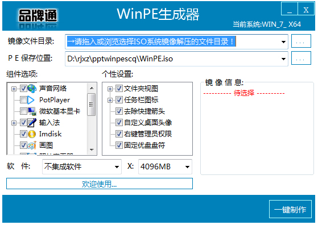Uncheck 固定优盘盘符 option
This screenshot has height=225, width=318.
coord(119,145)
